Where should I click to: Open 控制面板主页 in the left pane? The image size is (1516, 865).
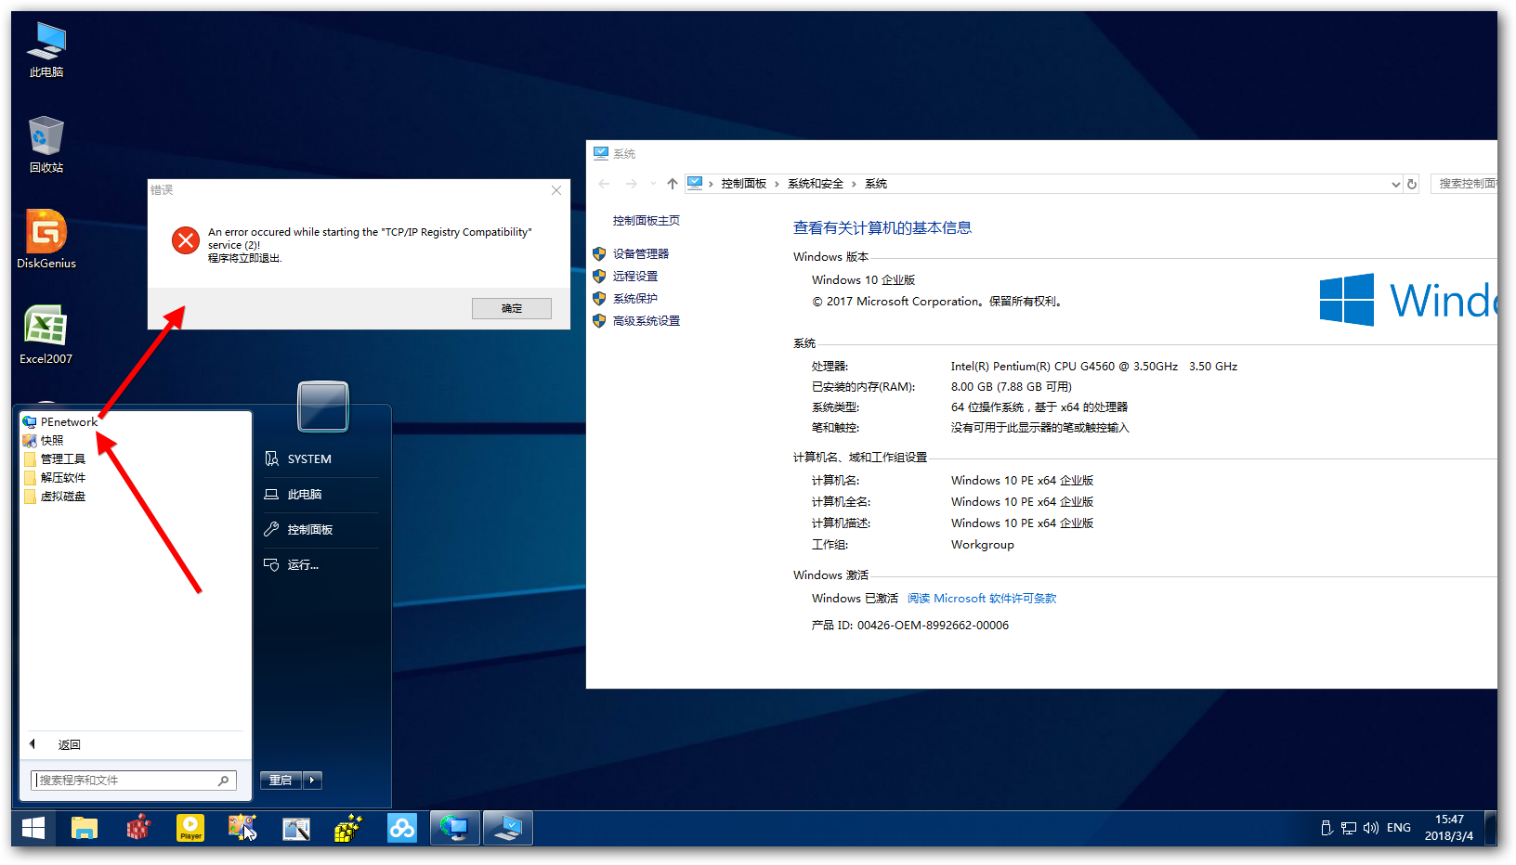pos(647,221)
